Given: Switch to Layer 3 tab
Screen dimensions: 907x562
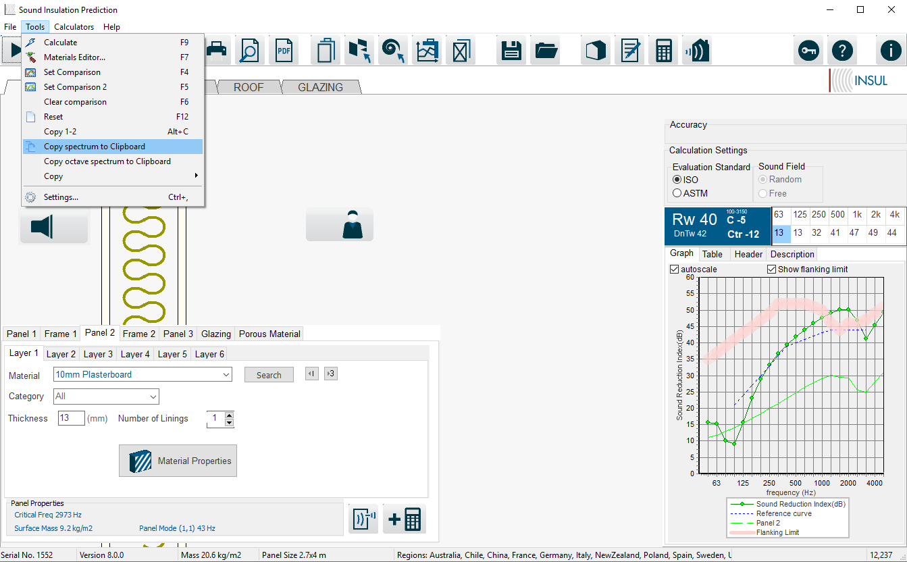Looking at the screenshot, I should (99, 354).
